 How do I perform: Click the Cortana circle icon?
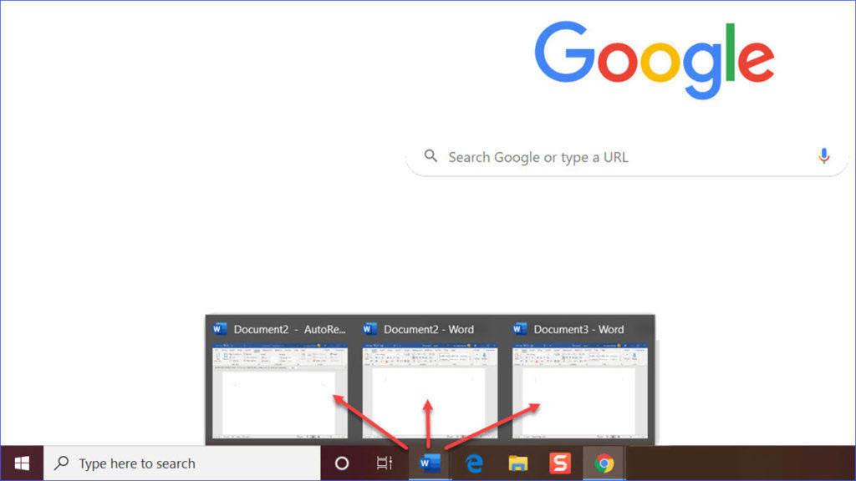tap(342, 463)
